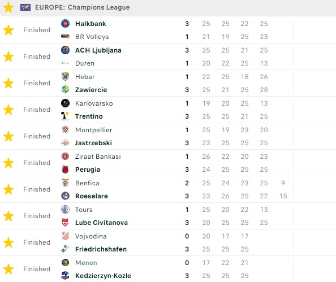This screenshot has width=336, height=282.
Task: Toggle favorite star for Champions League header
Action: 8,7
